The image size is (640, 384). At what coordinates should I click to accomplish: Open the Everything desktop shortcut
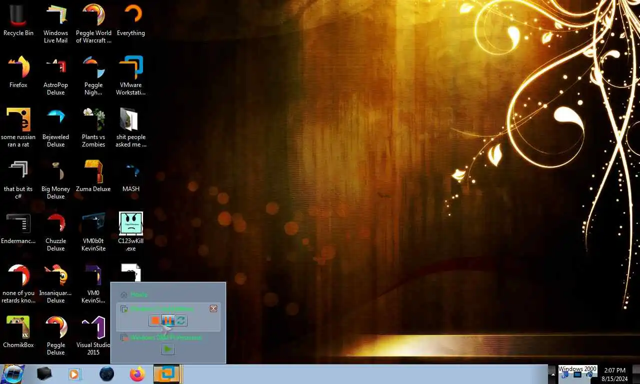131,20
